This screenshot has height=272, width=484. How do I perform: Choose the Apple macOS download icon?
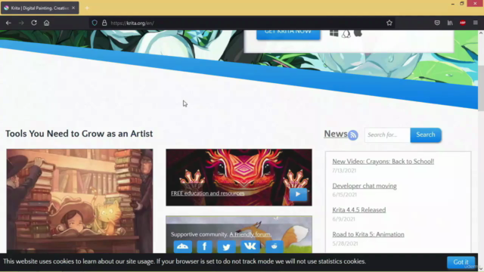(358, 33)
